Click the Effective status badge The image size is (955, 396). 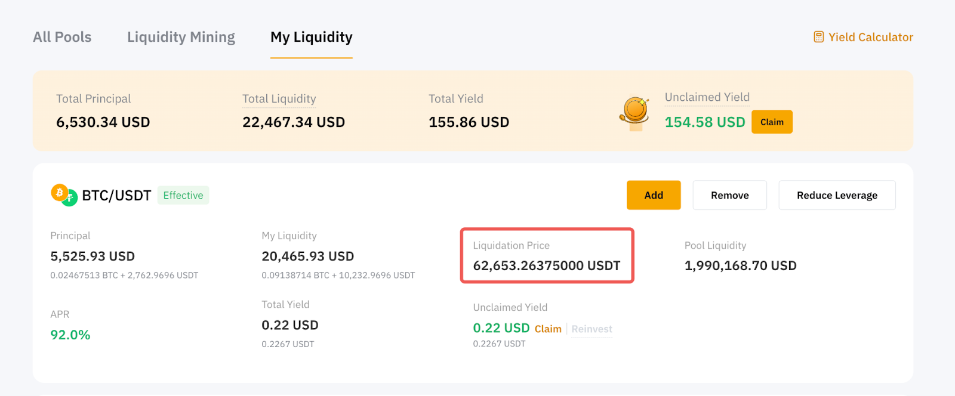coord(183,195)
